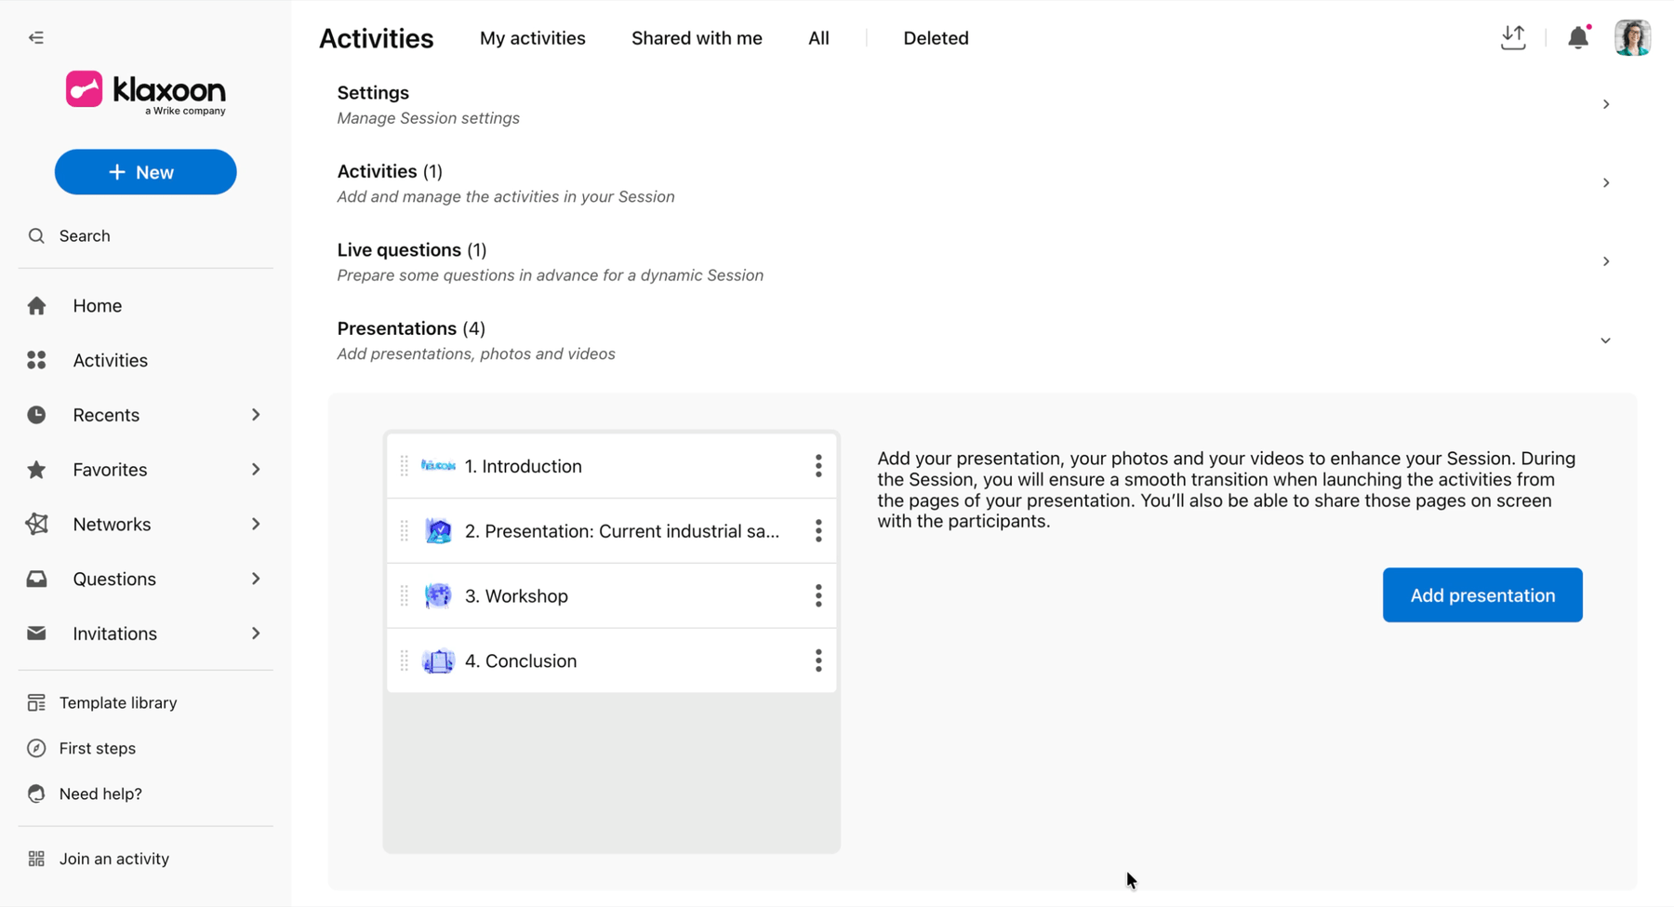Open the notifications bell

1578,38
